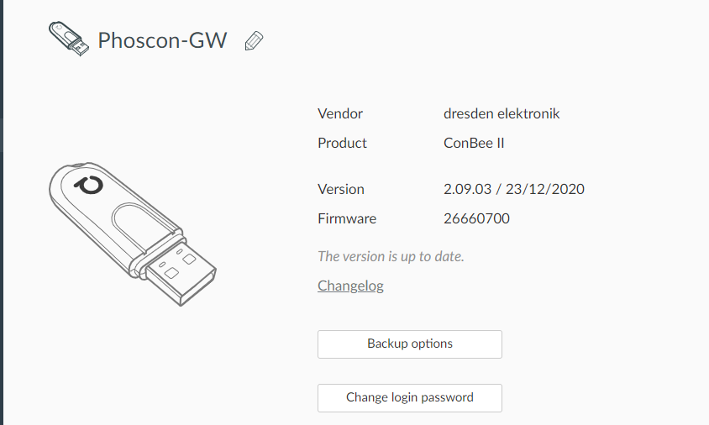Screen dimensions: 709x425
Task: Select the dresden elektronik vendor value
Action: pyautogui.click(x=502, y=113)
